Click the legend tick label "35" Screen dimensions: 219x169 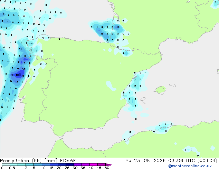tap(83, 168)
